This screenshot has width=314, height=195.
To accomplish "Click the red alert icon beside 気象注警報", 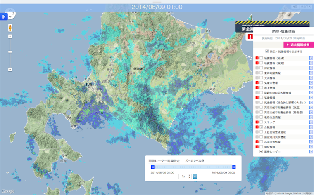I will [x=257, y=83].
